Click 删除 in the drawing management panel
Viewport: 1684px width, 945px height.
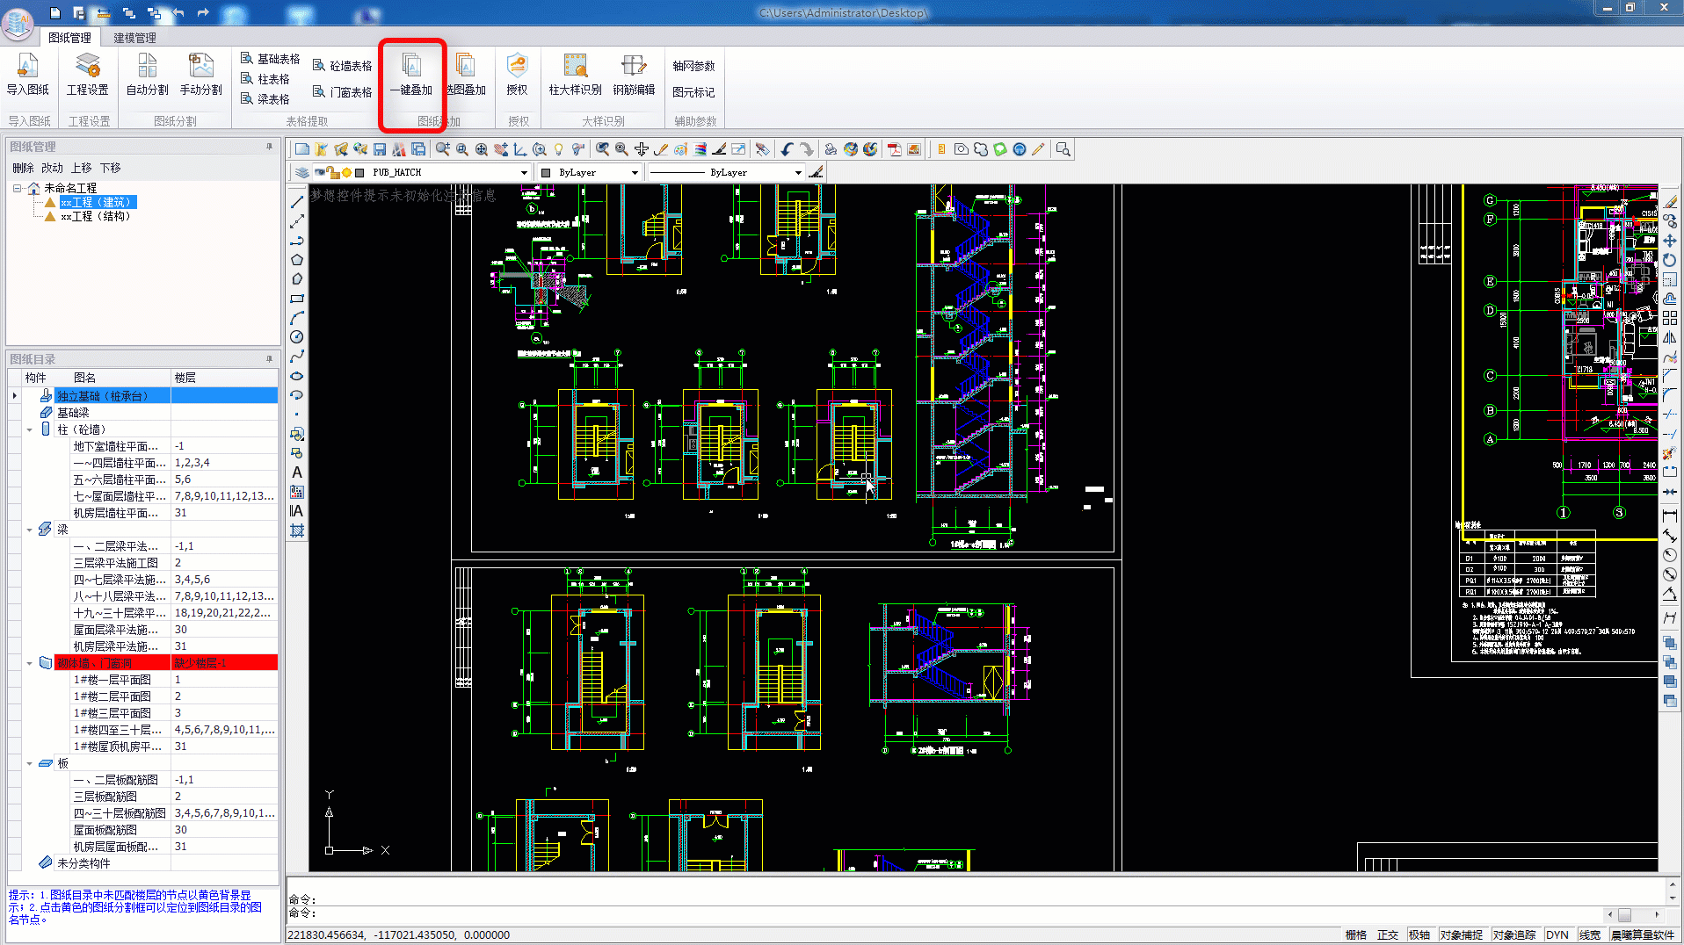coord(23,168)
